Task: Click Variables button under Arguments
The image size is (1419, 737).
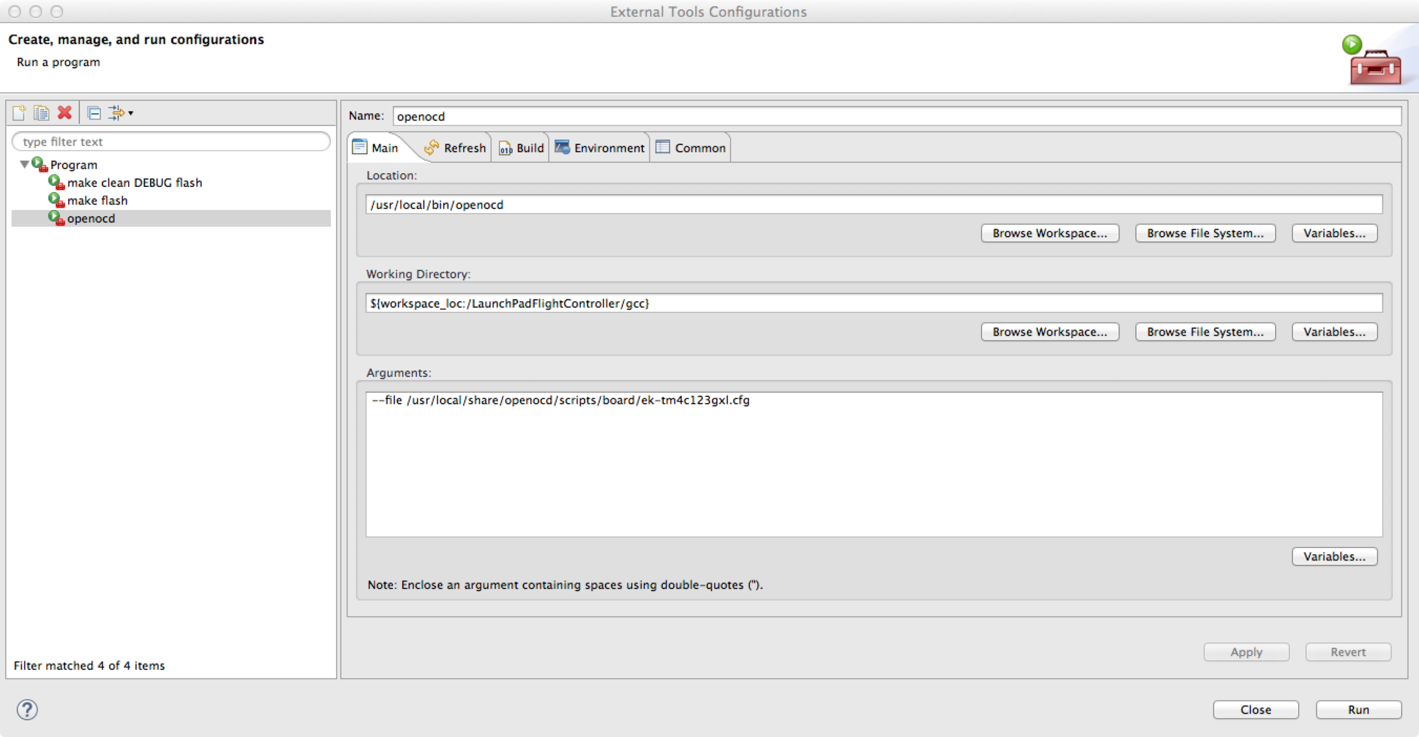Action: point(1333,556)
